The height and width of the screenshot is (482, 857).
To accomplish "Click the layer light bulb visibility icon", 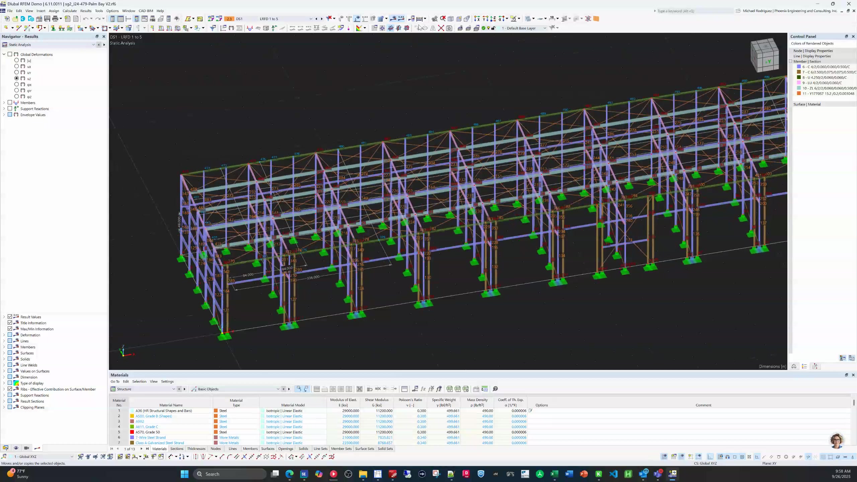I will click(488, 28).
